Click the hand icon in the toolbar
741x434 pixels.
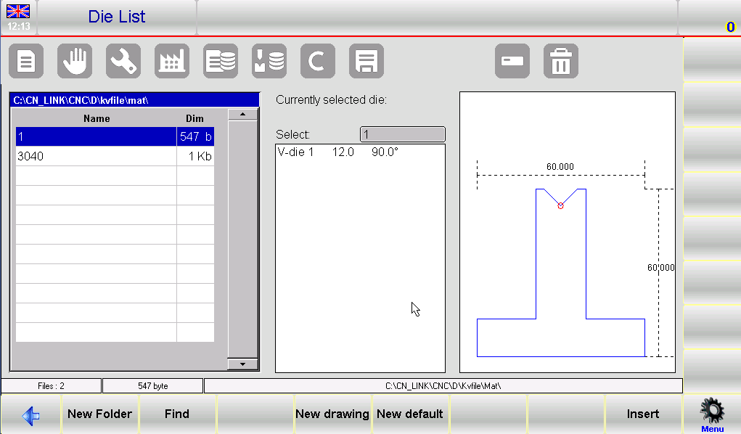(x=75, y=62)
